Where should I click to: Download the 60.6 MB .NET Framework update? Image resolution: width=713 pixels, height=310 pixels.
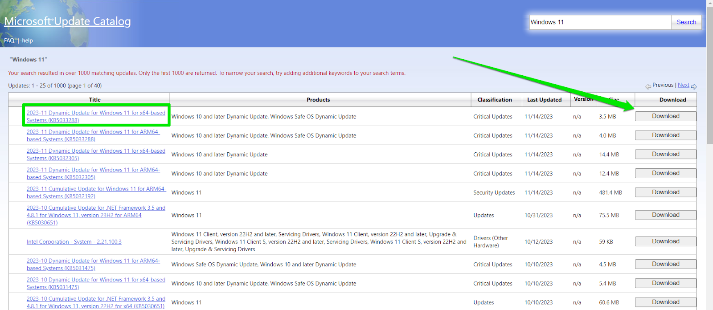click(x=666, y=302)
